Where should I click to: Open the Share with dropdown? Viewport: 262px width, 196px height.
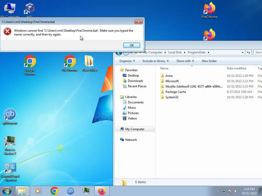tap(185, 61)
